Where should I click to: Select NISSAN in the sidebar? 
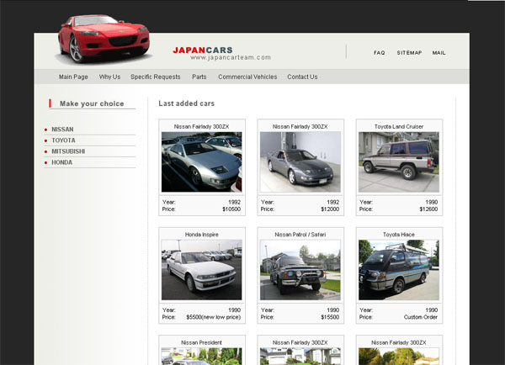click(62, 130)
